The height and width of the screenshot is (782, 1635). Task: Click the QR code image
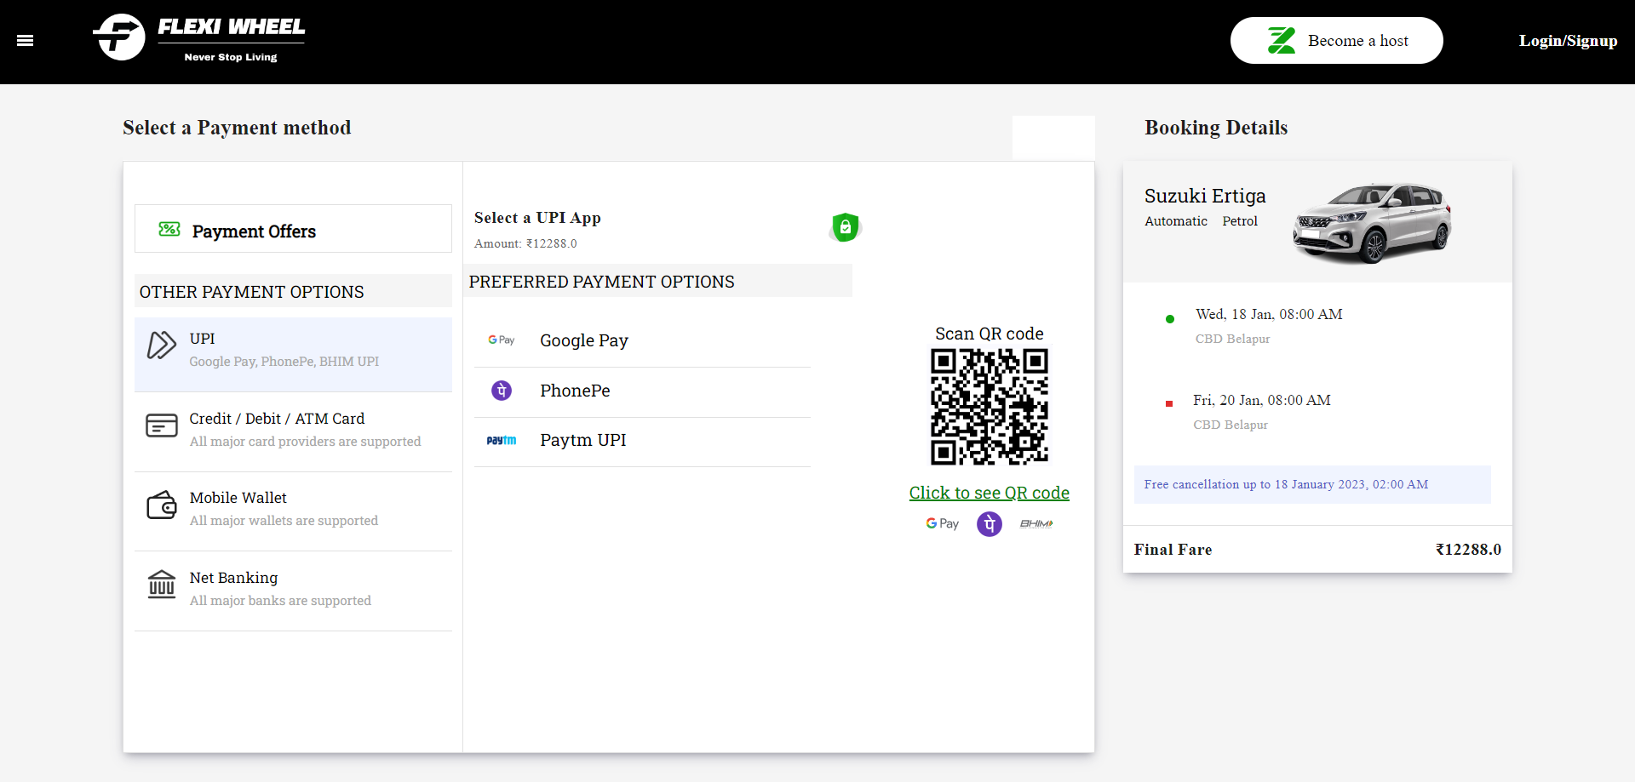(989, 407)
